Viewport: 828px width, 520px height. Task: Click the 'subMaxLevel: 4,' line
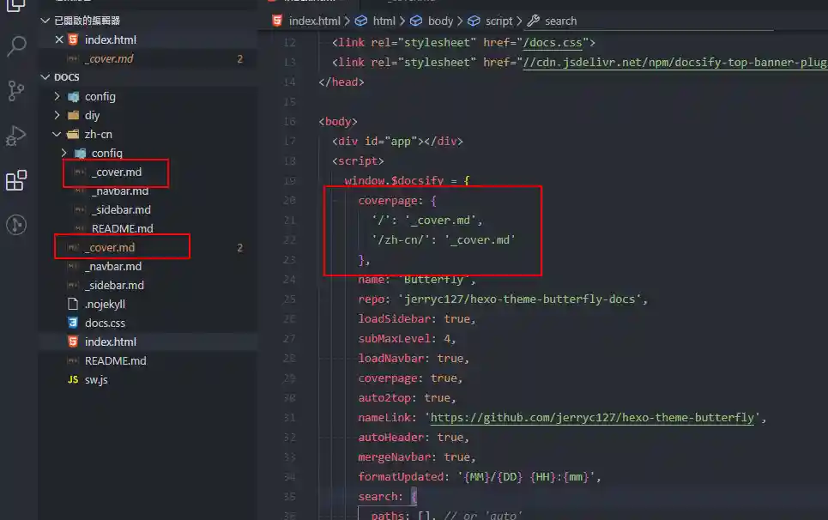407,339
